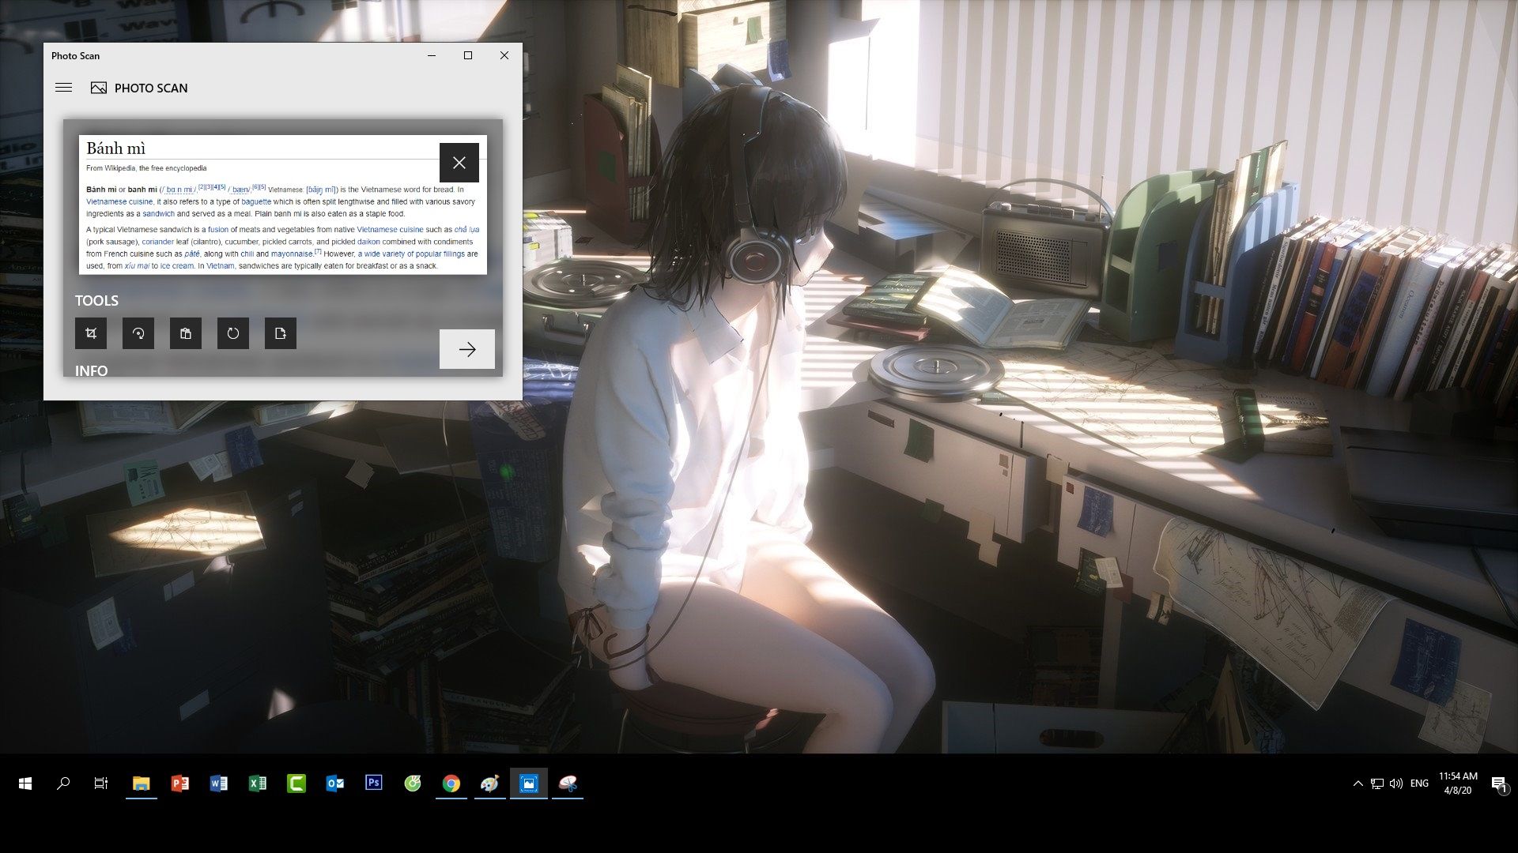Open the network status tray icon

[1377, 783]
